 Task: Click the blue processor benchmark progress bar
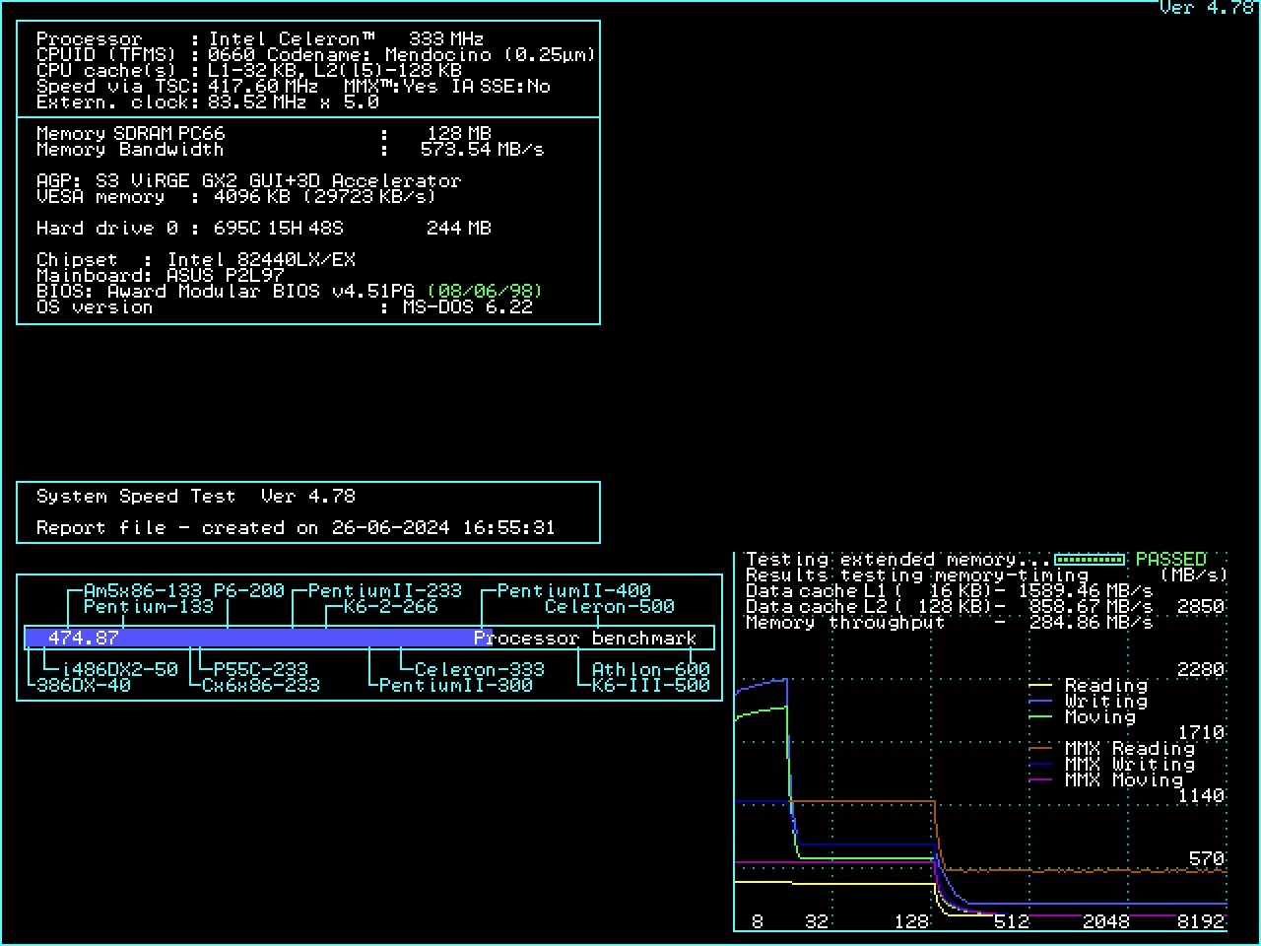click(x=258, y=639)
